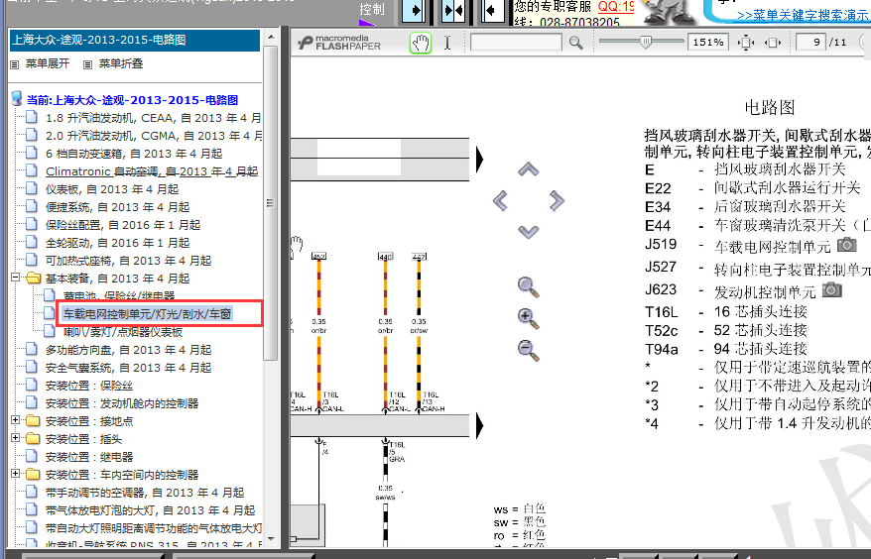Open 全轮驱动 document

point(118,242)
